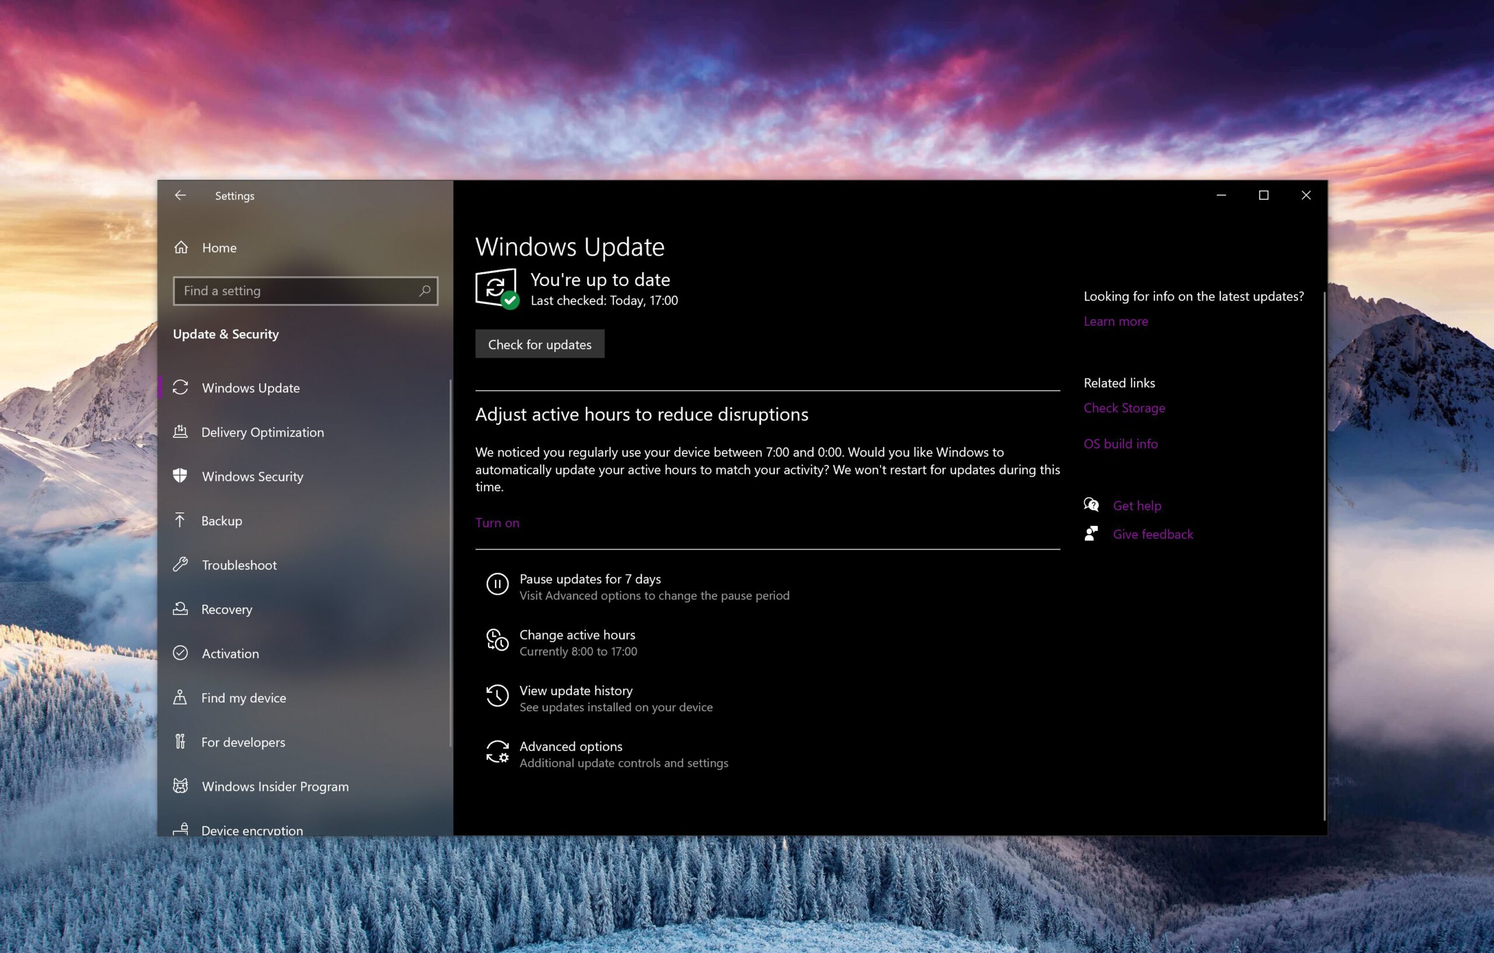Click the Activation checkmark circle icon
The width and height of the screenshot is (1494, 953).
pyautogui.click(x=180, y=652)
